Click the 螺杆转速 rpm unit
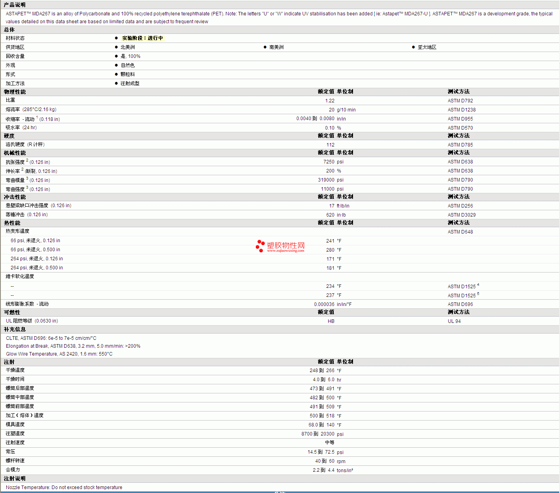This screenshot has height=493, width=560. (x=341, y=461)
